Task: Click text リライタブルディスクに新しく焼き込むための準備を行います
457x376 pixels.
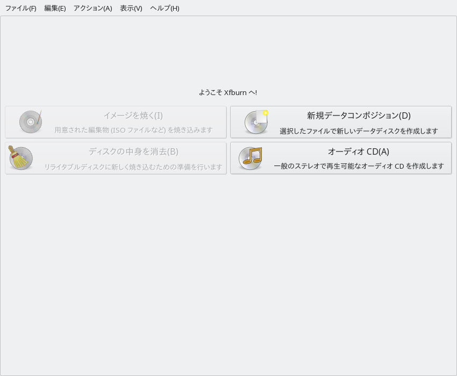Action: tap(133, 167)
